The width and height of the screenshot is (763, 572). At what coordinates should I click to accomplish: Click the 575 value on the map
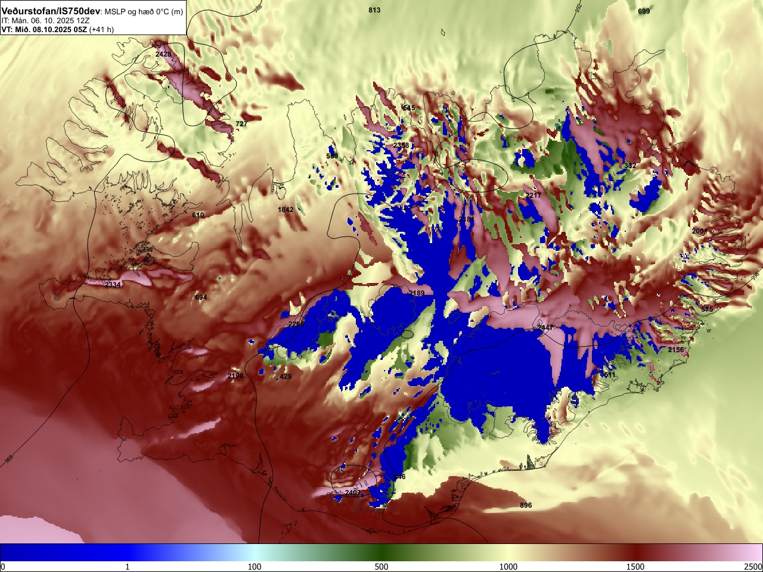(707, 309)
